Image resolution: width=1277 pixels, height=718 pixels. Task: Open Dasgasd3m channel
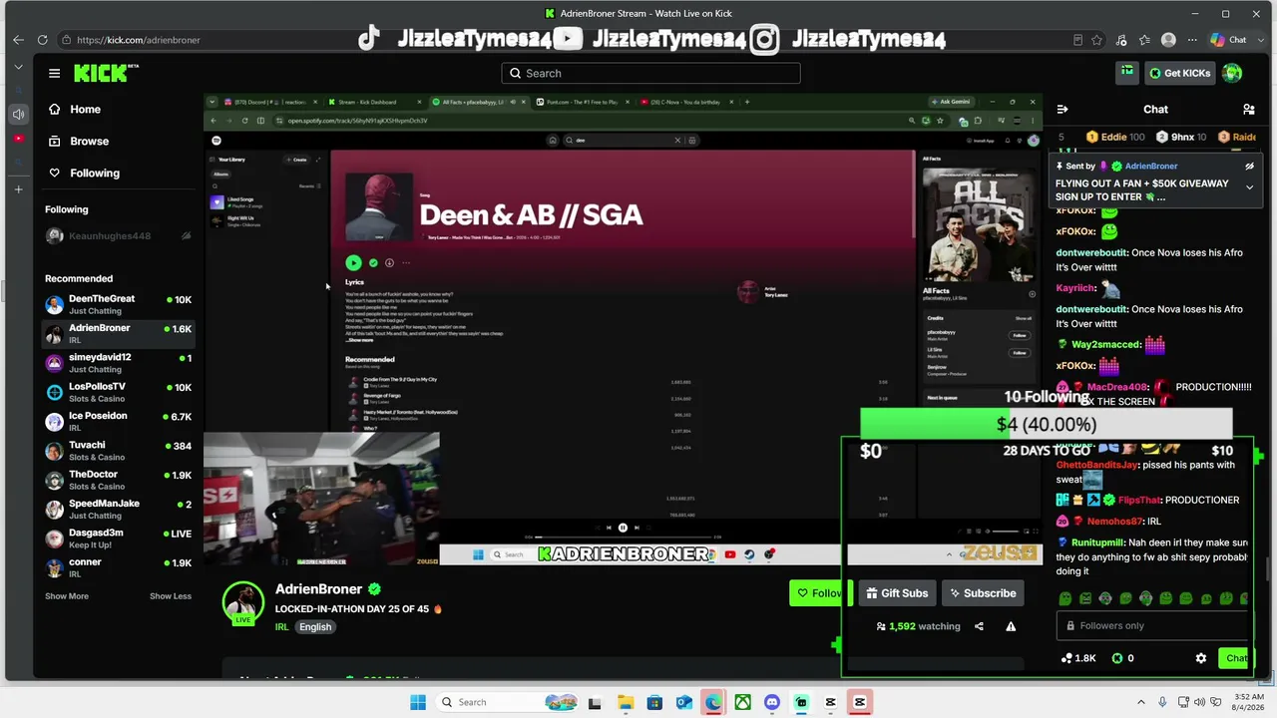tap(119, 538)
